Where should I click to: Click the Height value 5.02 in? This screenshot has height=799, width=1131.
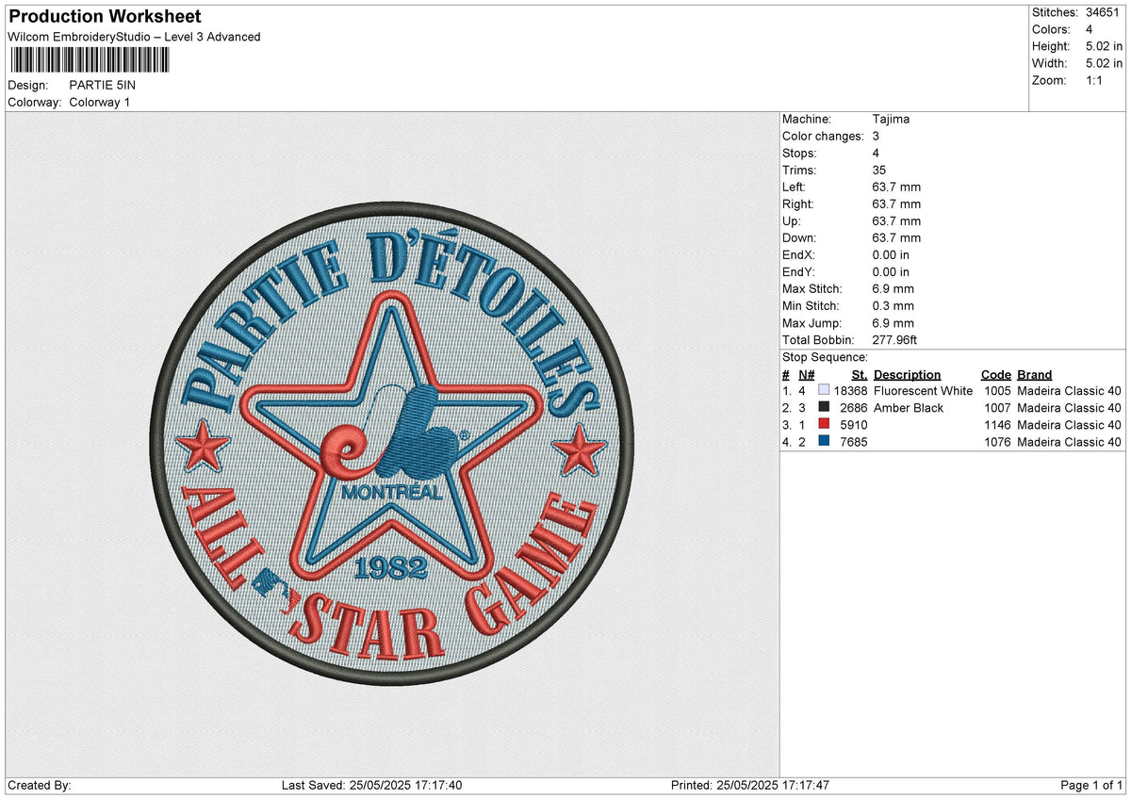1105,46
